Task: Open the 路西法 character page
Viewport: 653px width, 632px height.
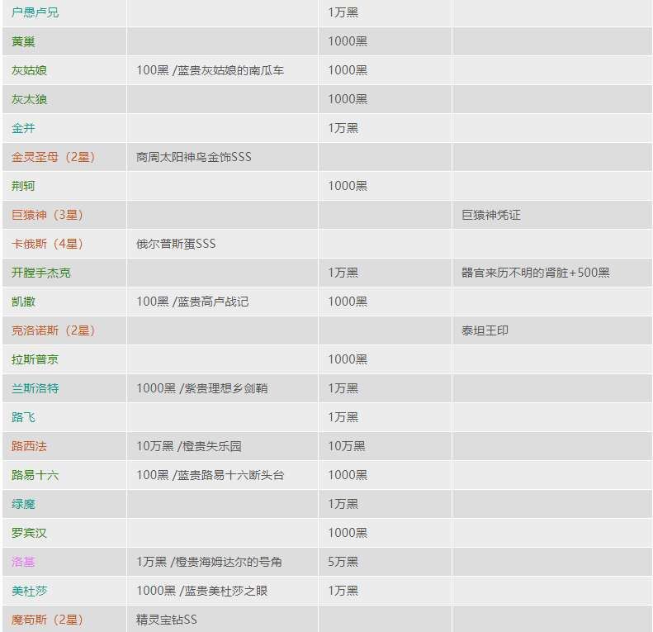Action: (30, 446)
